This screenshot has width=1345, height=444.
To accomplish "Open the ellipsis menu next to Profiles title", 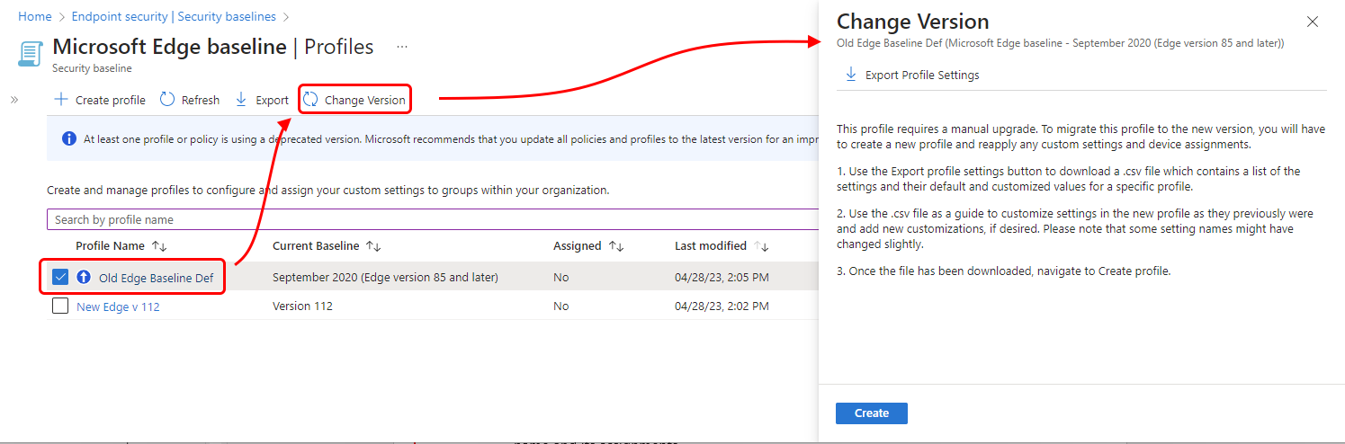I will (x=402, y=47).
